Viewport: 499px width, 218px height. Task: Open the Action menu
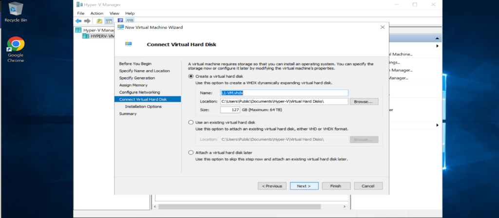[x=97, y=13]
